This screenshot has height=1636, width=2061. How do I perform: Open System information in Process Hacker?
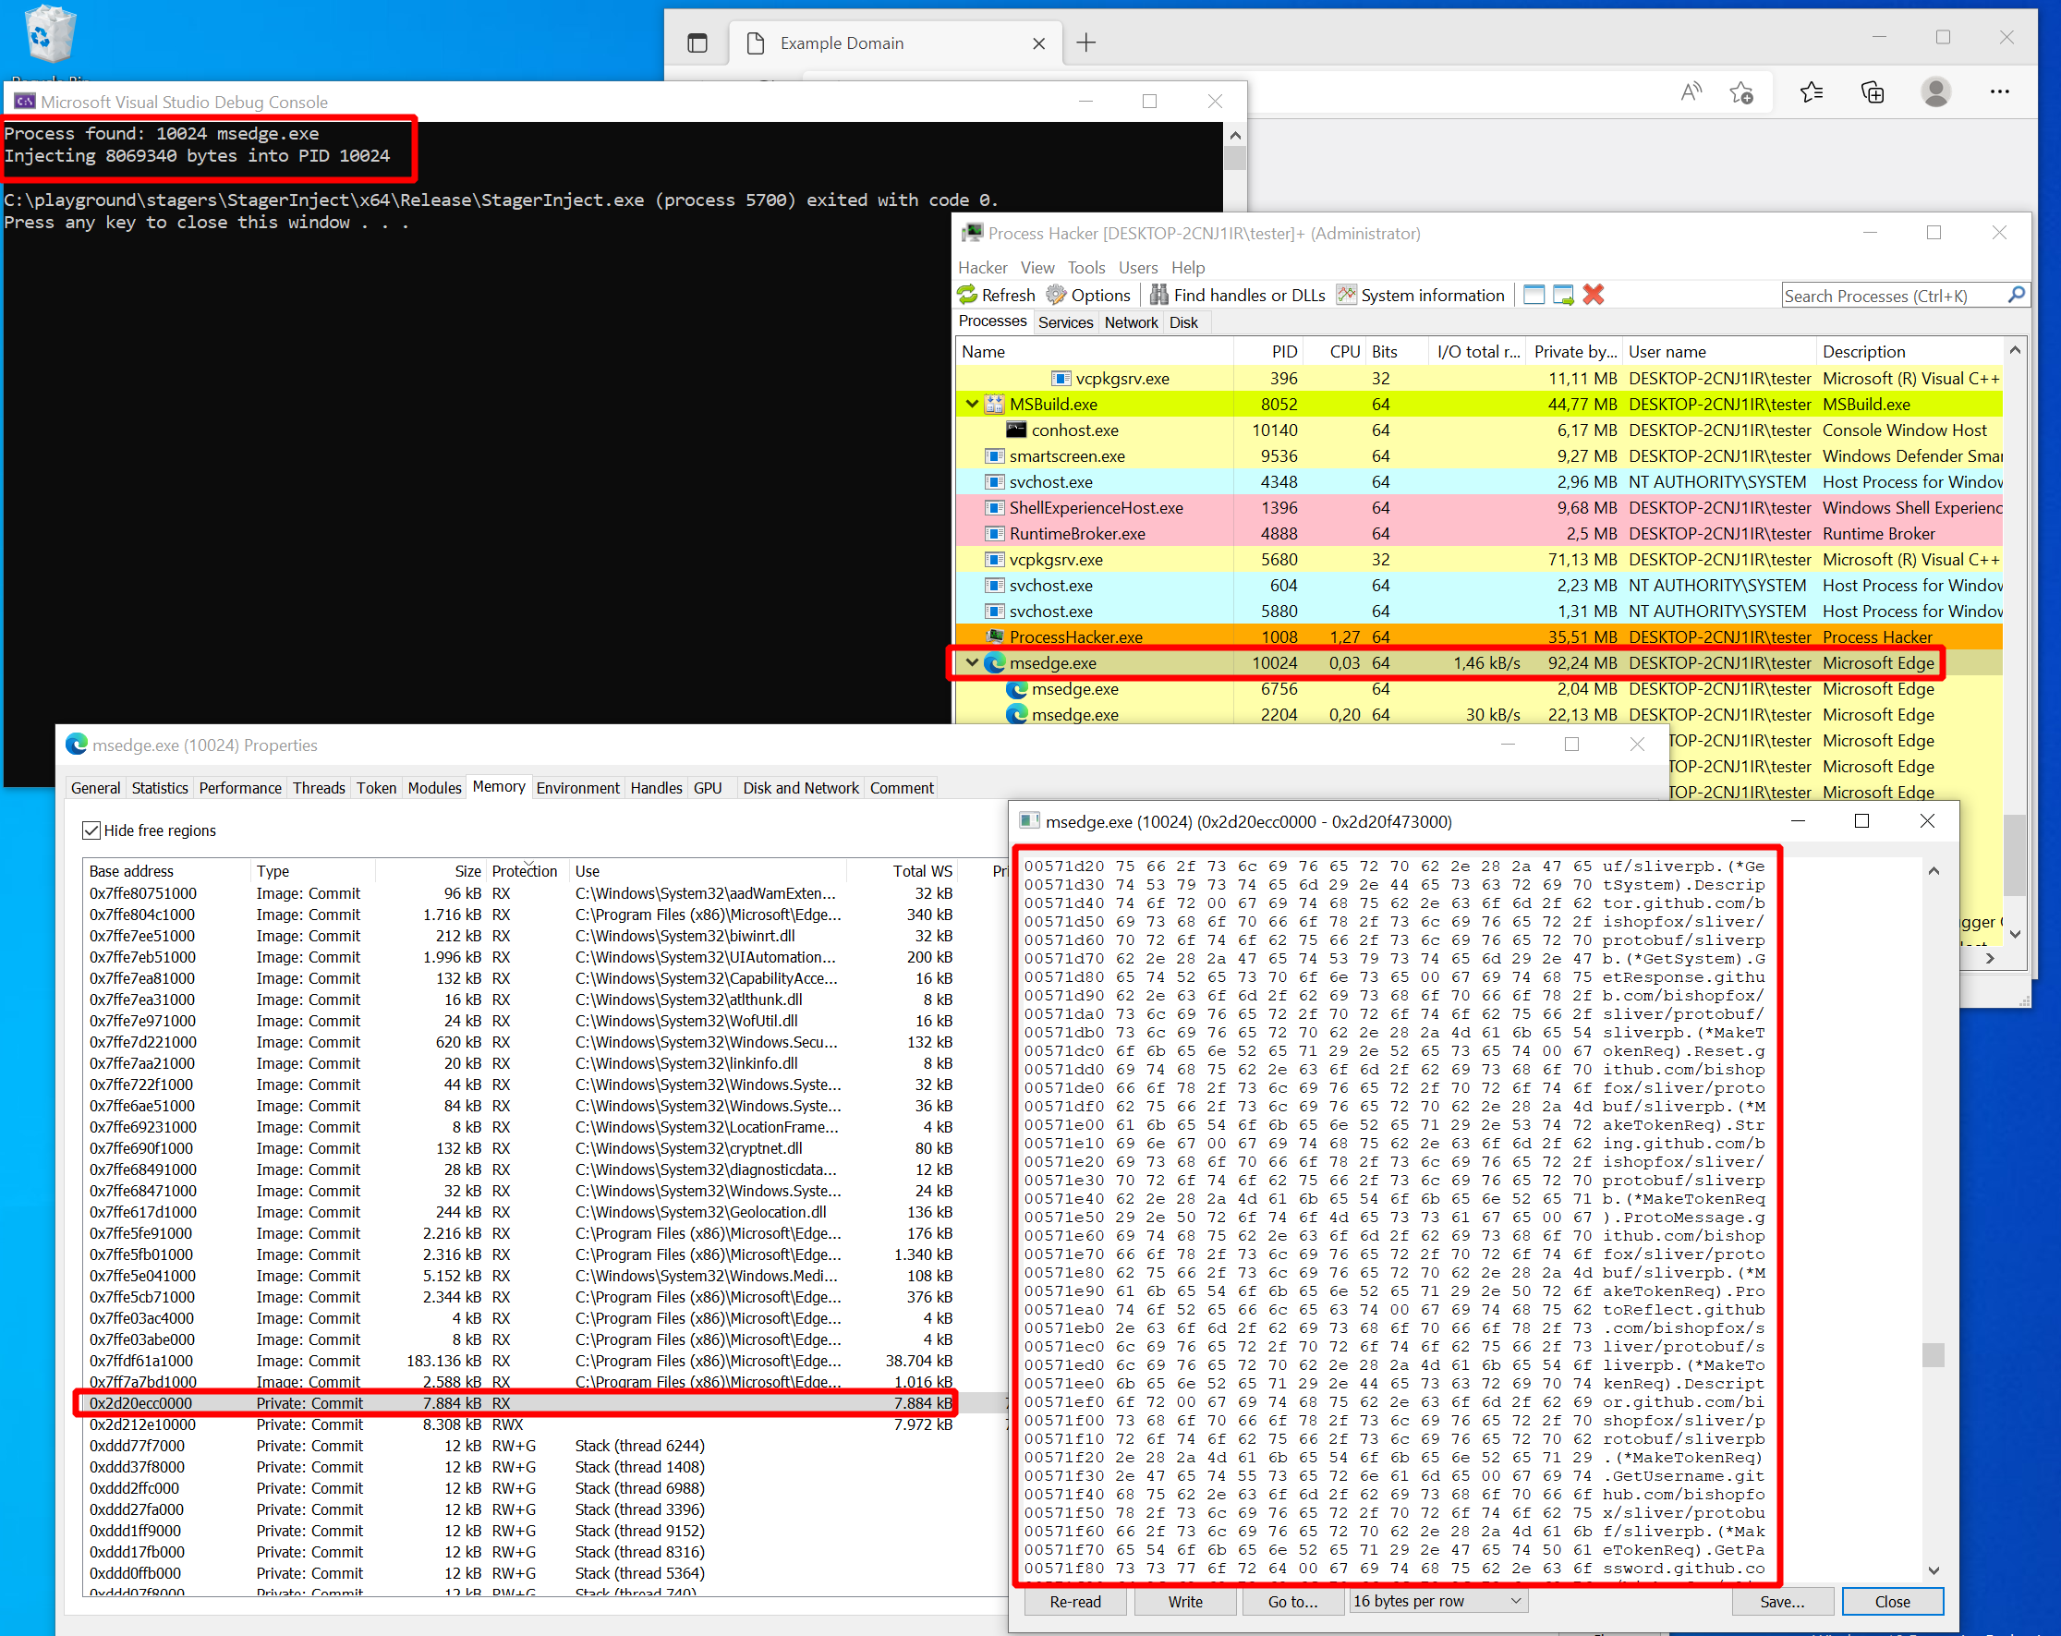[1420, 295]
